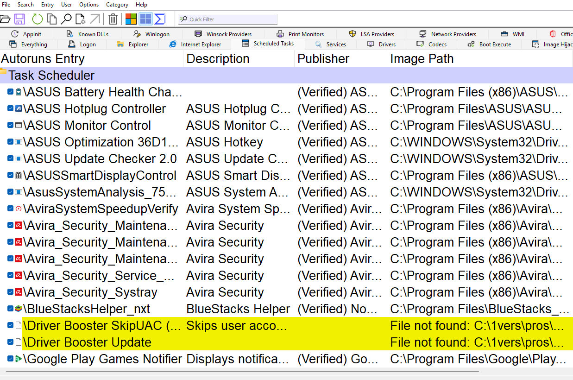Switch to the Known DLLs tab

(x=88, y=34)
